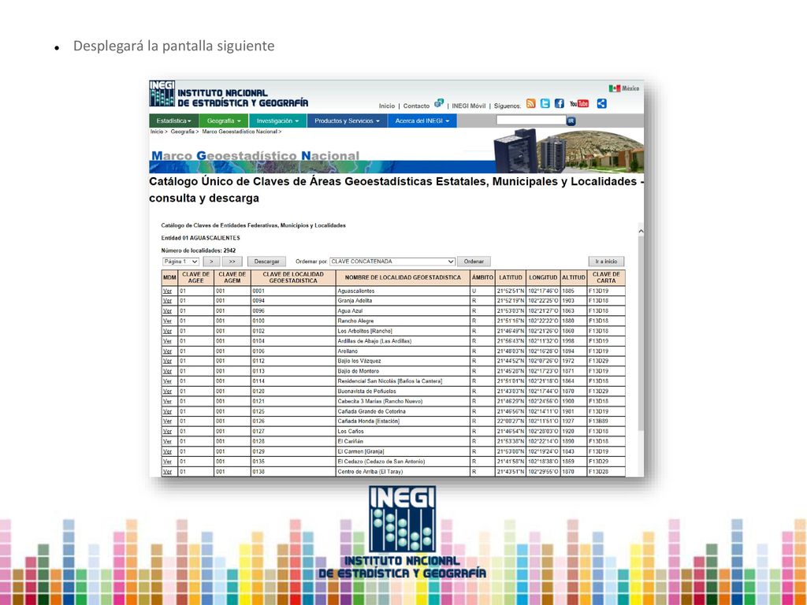Open INEGI Móvil link

(468, 106)
